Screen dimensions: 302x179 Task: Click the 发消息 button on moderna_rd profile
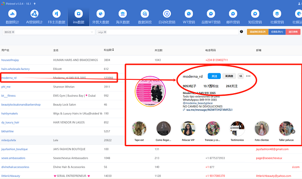(x=229, y=76)
